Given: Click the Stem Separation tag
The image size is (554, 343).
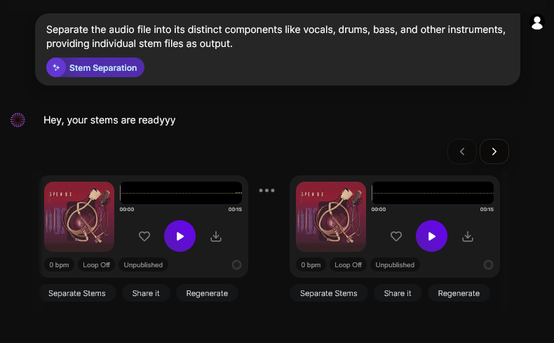Looking at the screenshot, I should 95,67.
